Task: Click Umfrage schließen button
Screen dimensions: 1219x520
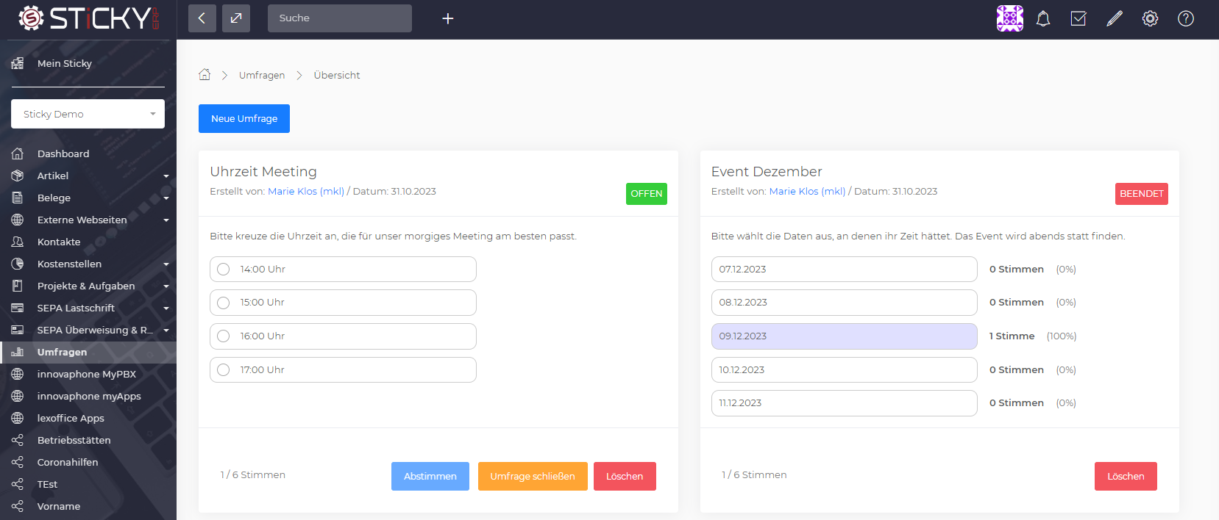Action: coord(533,476)
